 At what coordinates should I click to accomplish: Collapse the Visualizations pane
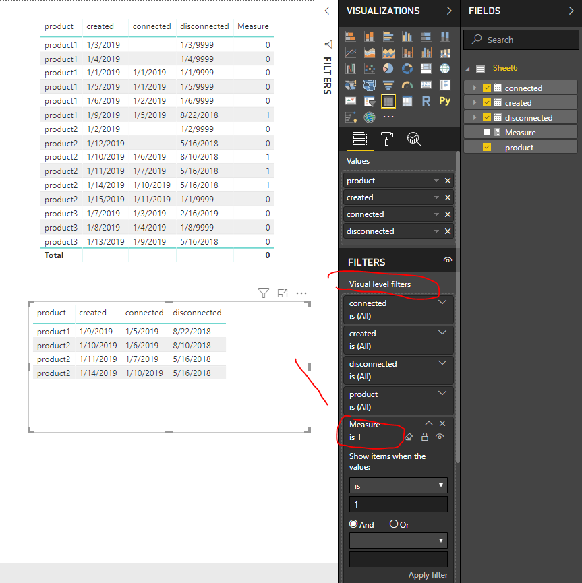click(449, 11)
